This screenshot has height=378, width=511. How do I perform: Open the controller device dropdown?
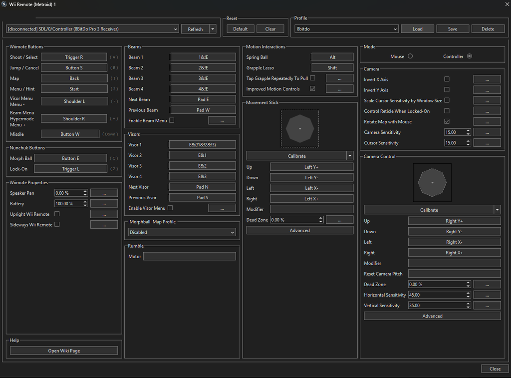[92, 29]
